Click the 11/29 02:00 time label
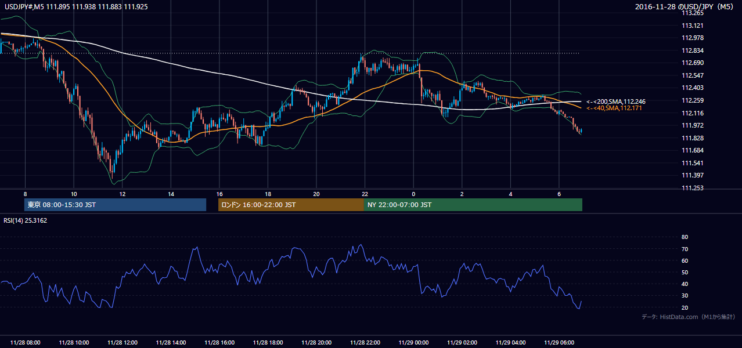 coord(462,342)
